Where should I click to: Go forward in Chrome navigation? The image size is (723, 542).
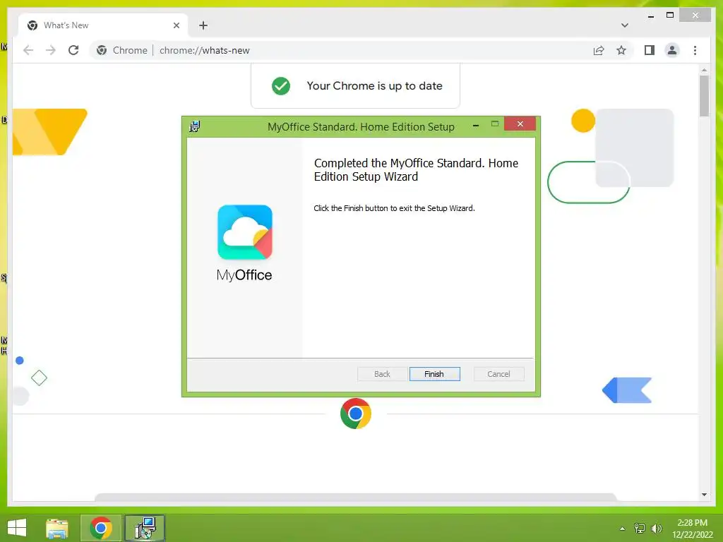(51, 50)
